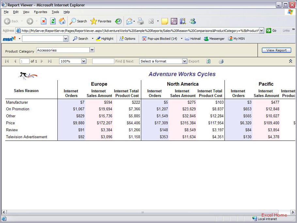The image size is (297, 223).
Task: Click the Television Advertisement row label
Action: [x=26, y=137]
